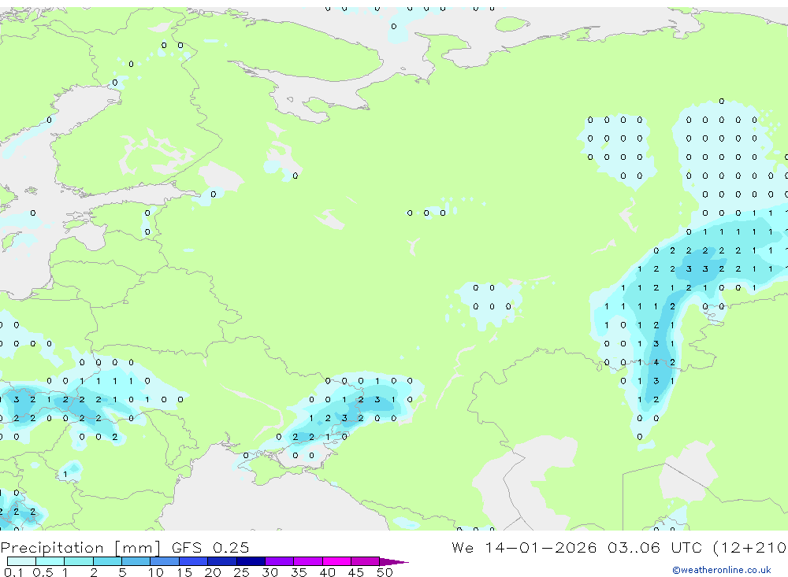Image resolution: width=788 pixels, height=577 pixels.
Task: Click the "03..06 UTC" time text
Action: click(654, 547)
